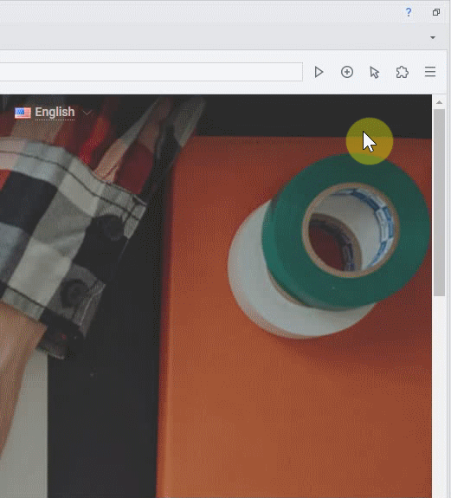Click the scrollbar up arrow

[439, 102]
